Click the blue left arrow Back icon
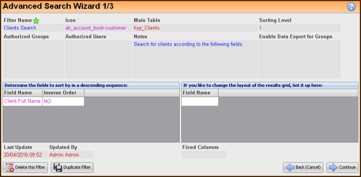The image size is (361, 177). [290, 168]
